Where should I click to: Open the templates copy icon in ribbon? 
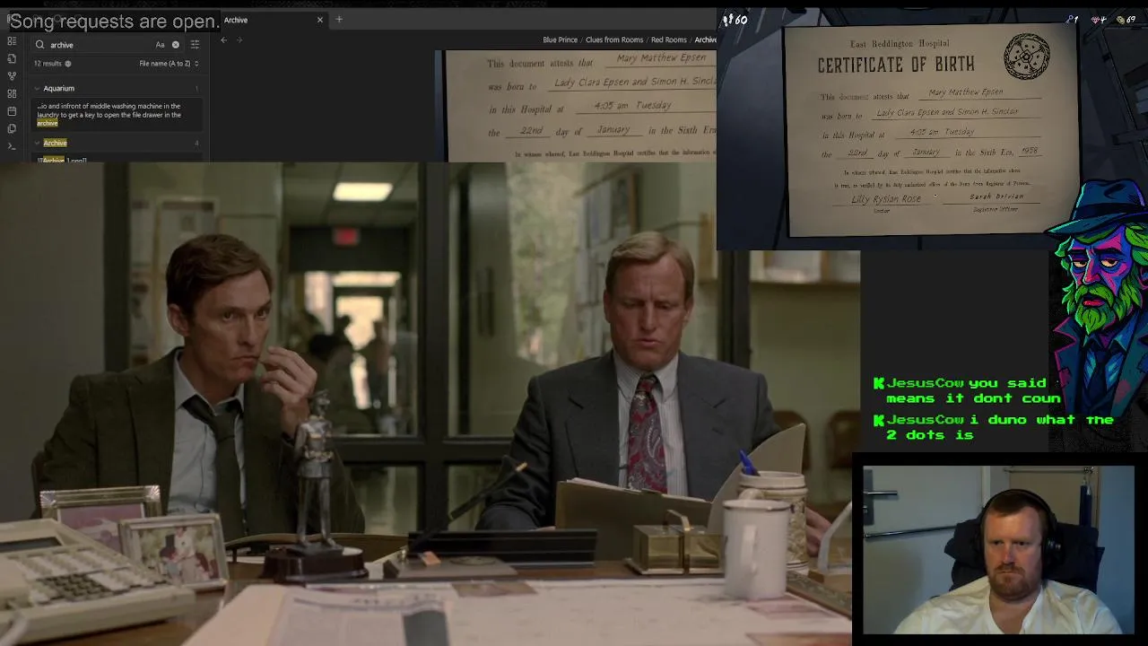pyautogui.click(x=12, y=128)
